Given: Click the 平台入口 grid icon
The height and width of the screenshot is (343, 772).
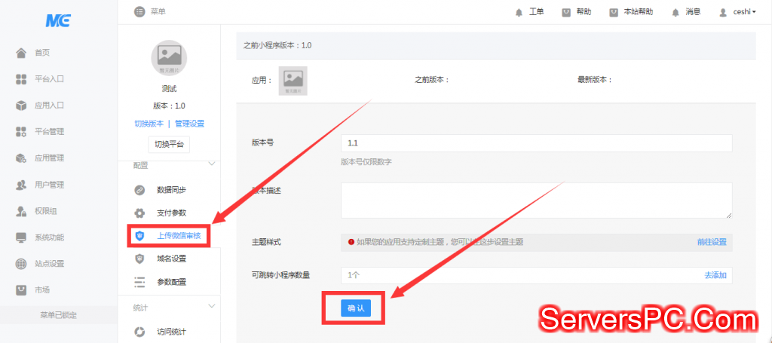Looking at the screenshot, I should coord(21,79).
